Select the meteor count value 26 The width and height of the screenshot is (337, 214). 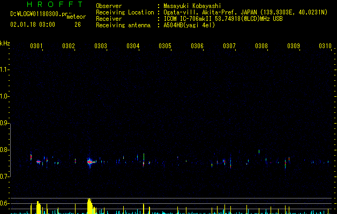pos(78,25)
